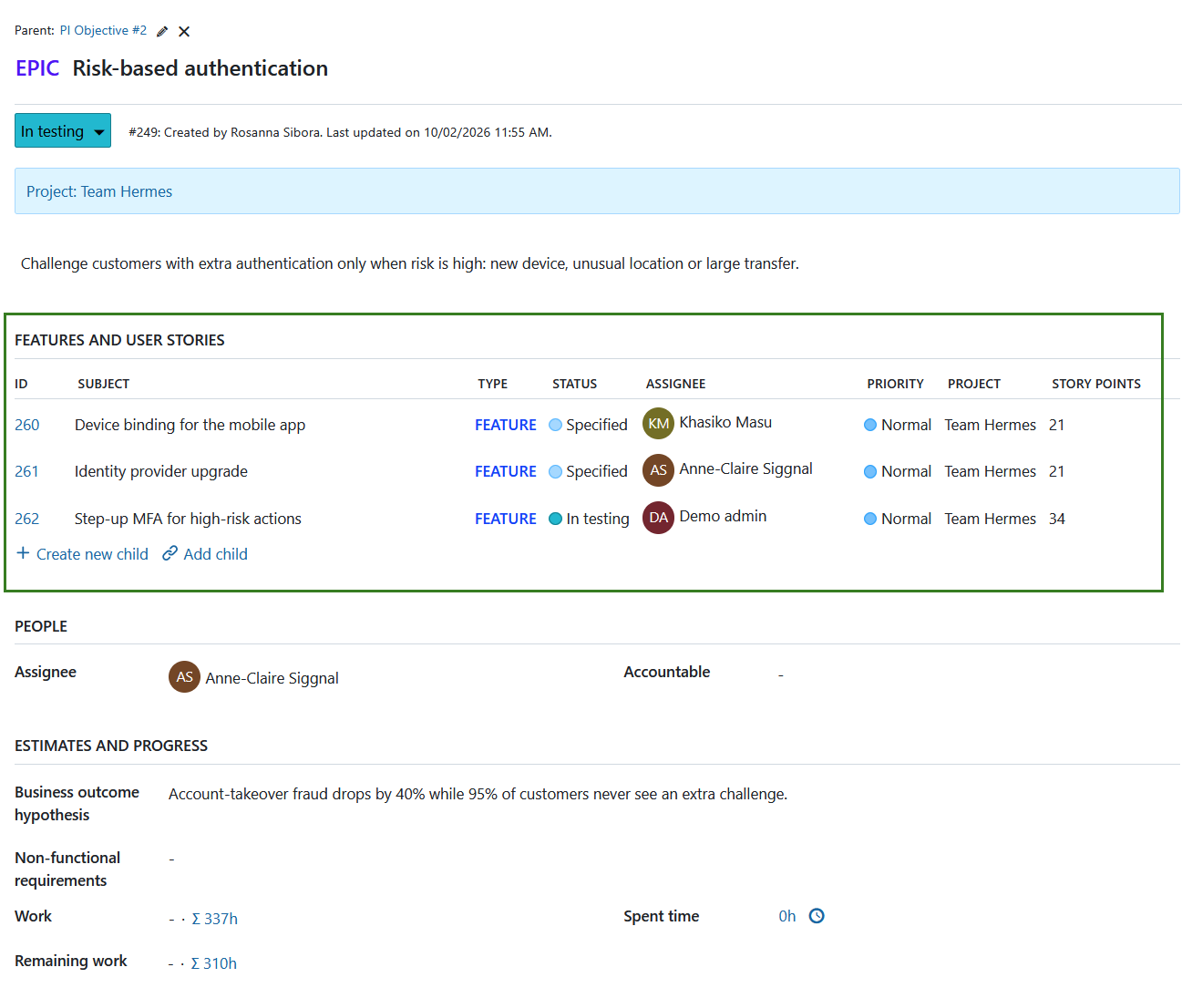This screenshot has height=988, width=1182.
Task: Select subject 'Device binding for the mobile app'
Action: (x=190, y=425)
